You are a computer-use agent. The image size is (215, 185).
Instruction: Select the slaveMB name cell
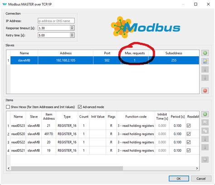coord(24,60)
